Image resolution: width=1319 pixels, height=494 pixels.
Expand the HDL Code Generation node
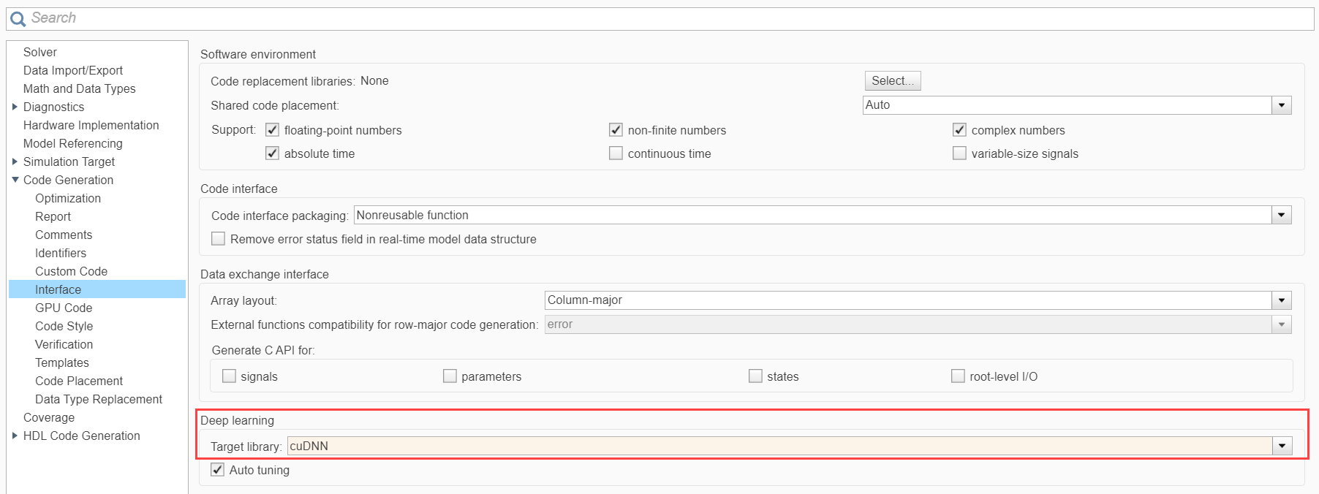click(x=15, y=436)
